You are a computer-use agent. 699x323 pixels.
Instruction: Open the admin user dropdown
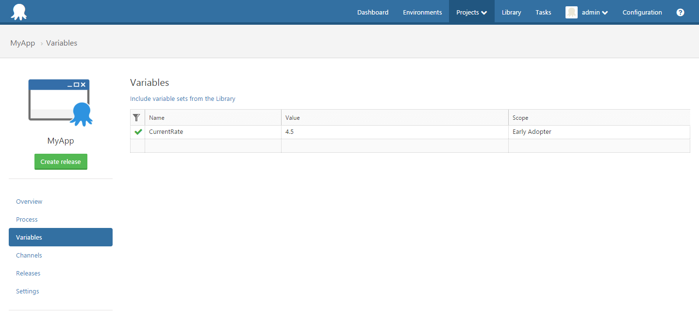tap(595, 13)
